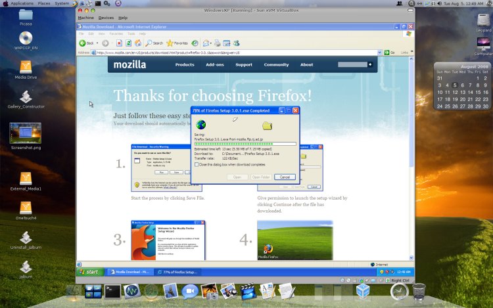Click the green Go button beside address bar
Image resolution: width=493 pixels, height=308 pixels.
point(389,53)
